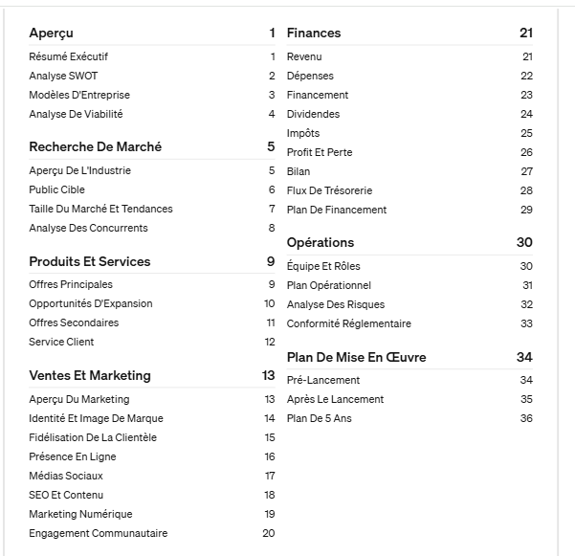The image size is (575, 556).
Task: Click the Finances section heading
Action: coord(409,33)
